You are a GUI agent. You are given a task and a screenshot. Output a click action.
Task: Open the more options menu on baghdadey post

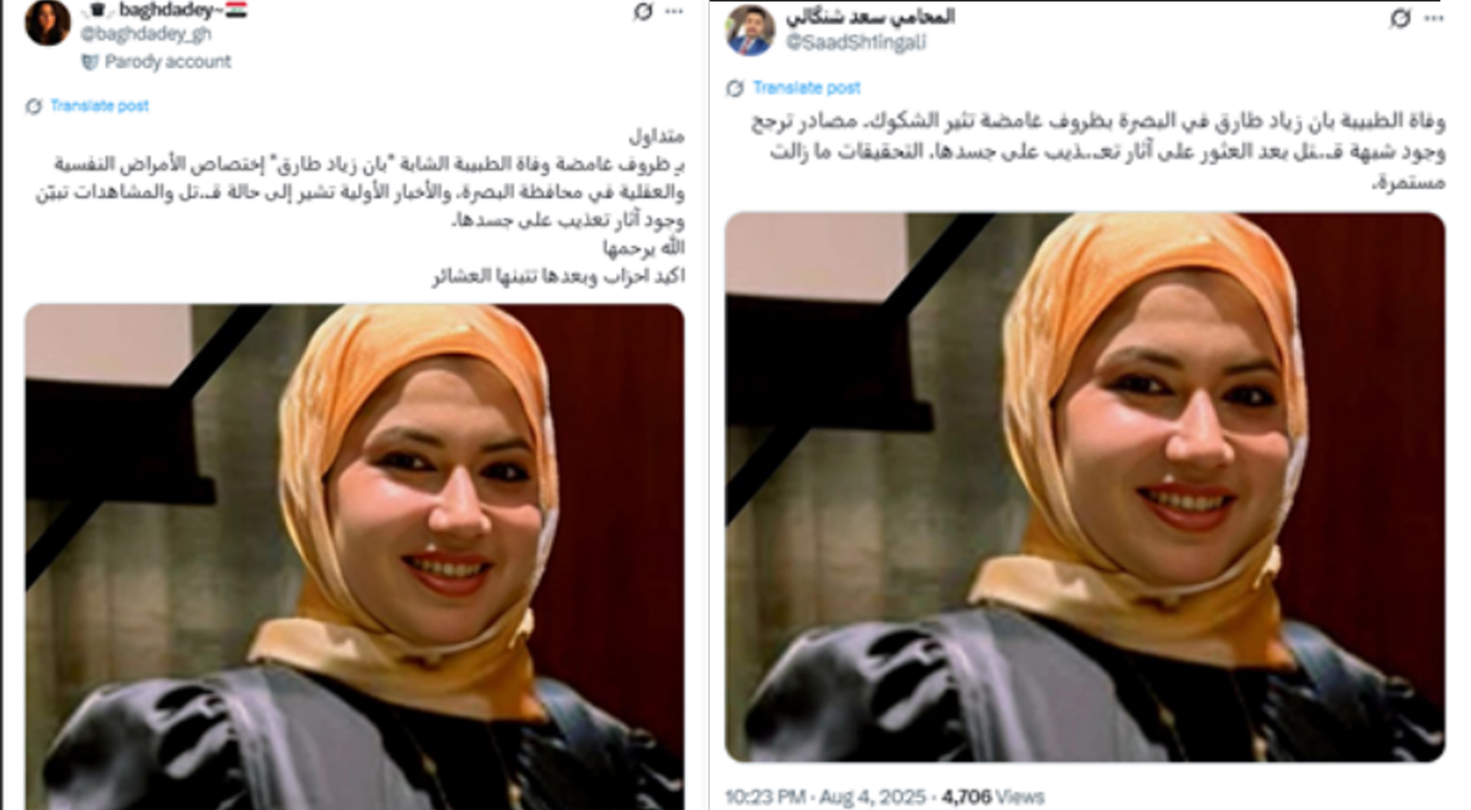pos(674,11)
